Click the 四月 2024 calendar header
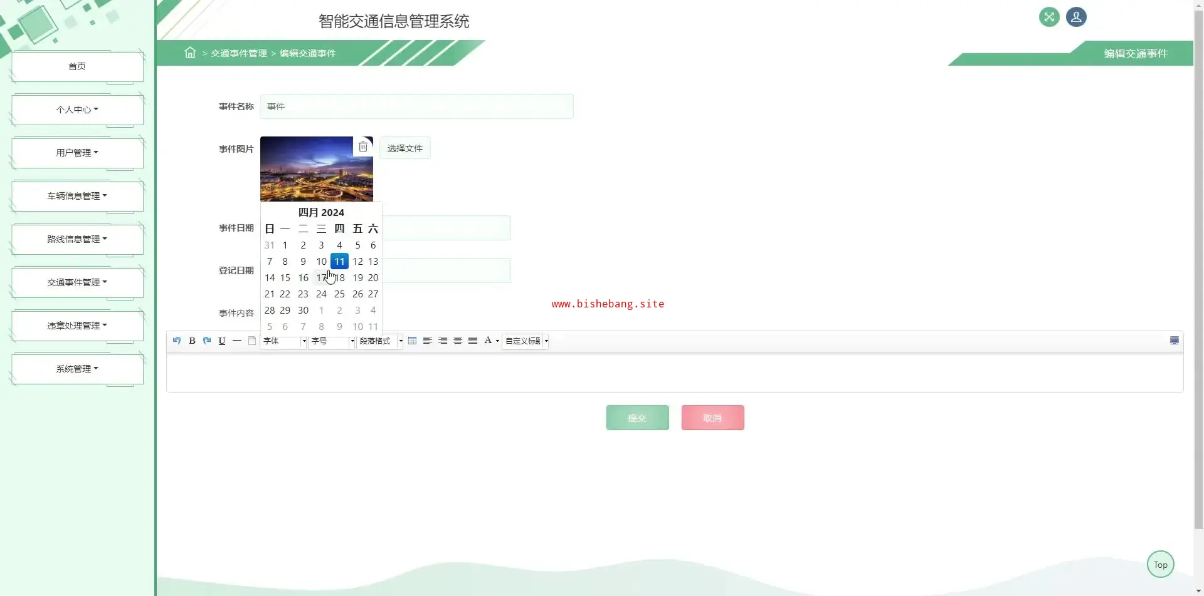 click(x=321, y=212)
